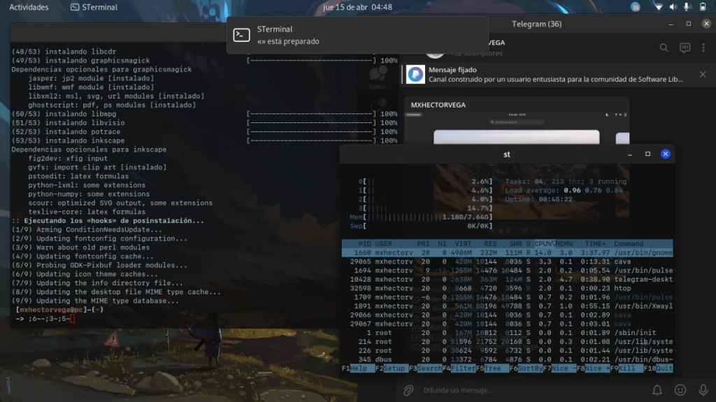Click the volume icon in system tray
The width and height of the screenshot is (716, 402).
(673, 7)
